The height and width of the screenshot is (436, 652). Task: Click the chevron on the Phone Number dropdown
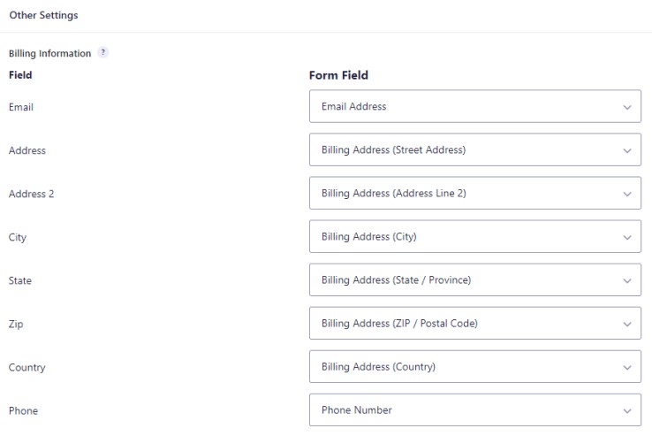[627, 410]
